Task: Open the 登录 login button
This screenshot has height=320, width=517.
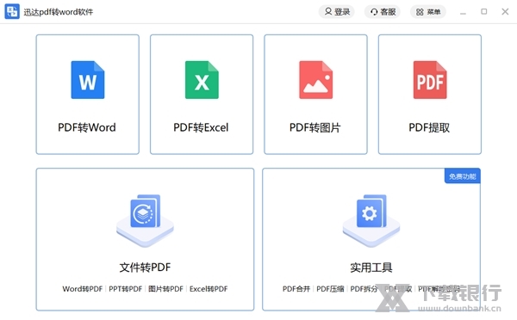Action: [337, 12]
